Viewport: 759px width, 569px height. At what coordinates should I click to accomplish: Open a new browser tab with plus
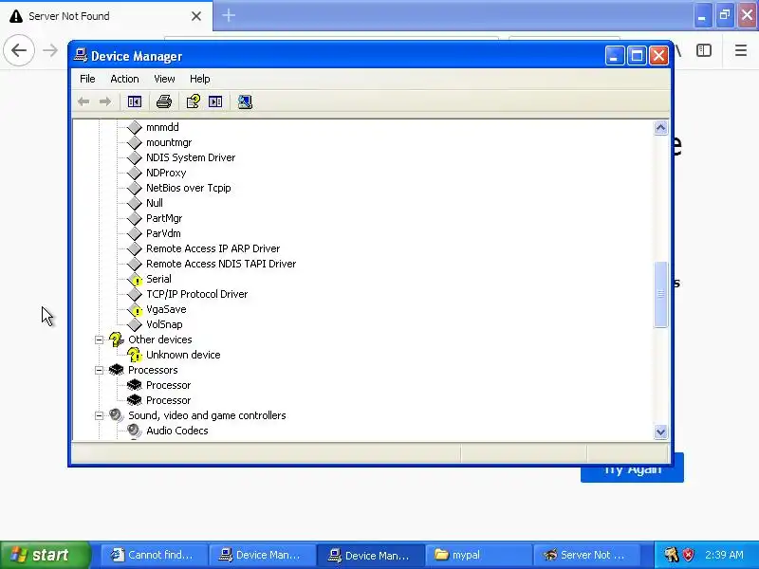tap(229, 15)
